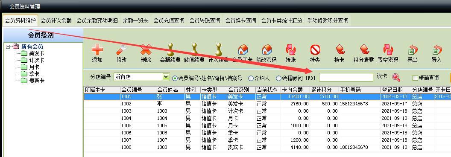Click the 挂失 prohibition icon
451x157 pixels.
point(315,50)
